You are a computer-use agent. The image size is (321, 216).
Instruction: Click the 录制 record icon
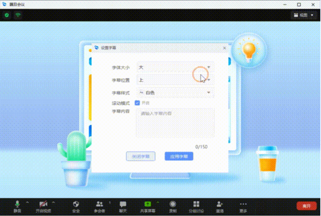point(173,204)
